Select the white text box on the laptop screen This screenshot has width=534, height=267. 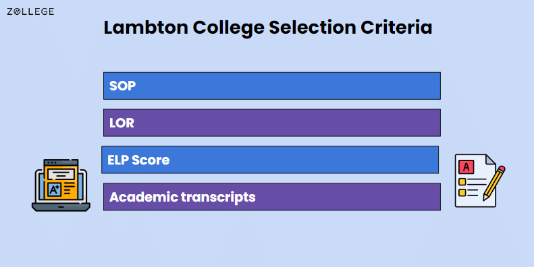(61, 175)
